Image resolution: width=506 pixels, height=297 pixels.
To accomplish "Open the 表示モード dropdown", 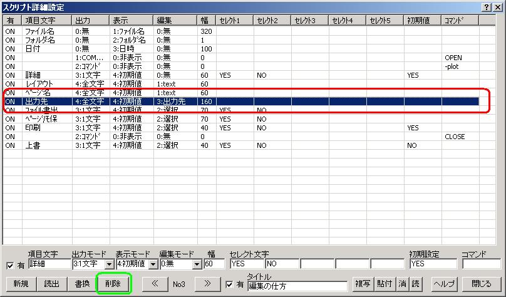I will pos(152,265).
